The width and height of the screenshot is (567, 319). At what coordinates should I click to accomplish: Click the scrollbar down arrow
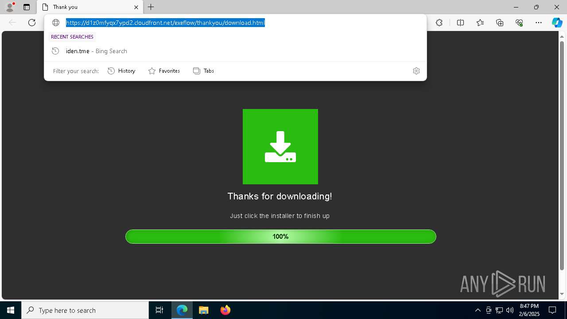pyautogui.click(x=562, y=294)
